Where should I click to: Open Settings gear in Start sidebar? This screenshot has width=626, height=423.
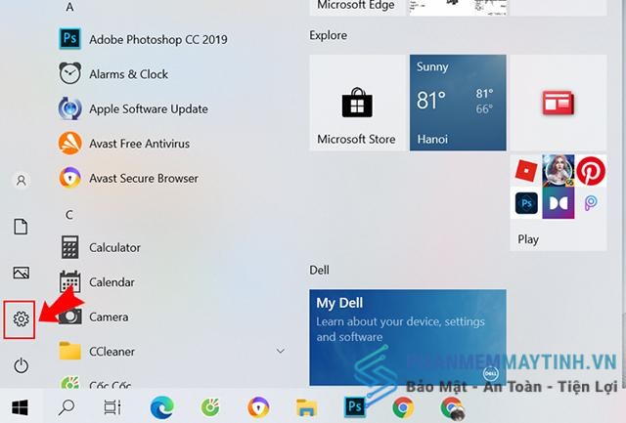point(21,318)
